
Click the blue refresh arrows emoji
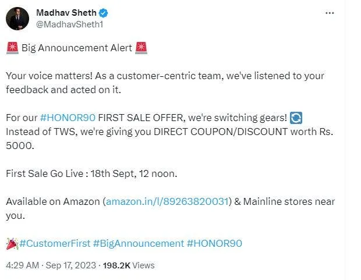(x=296, y=118)
